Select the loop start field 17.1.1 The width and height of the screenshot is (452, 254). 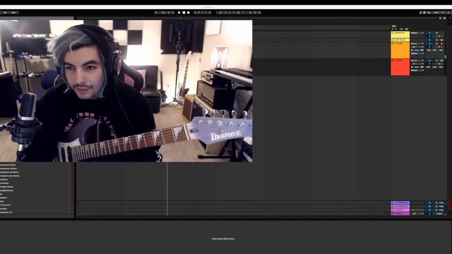click(x=224, y=12)
